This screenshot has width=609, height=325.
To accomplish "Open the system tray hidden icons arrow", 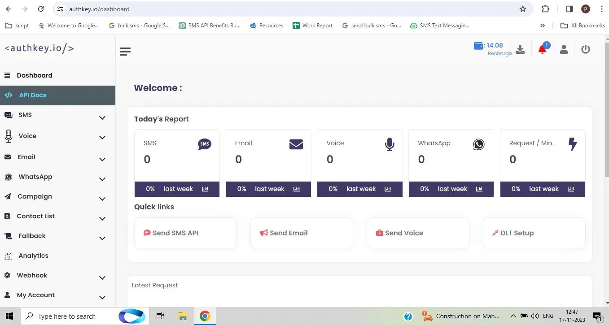I will coord(513,316).
